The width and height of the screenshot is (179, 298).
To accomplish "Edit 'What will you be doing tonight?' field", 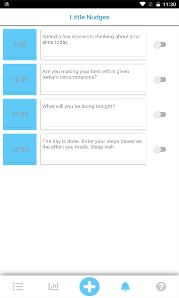I will pyautogui.click(x=93, y=114).
